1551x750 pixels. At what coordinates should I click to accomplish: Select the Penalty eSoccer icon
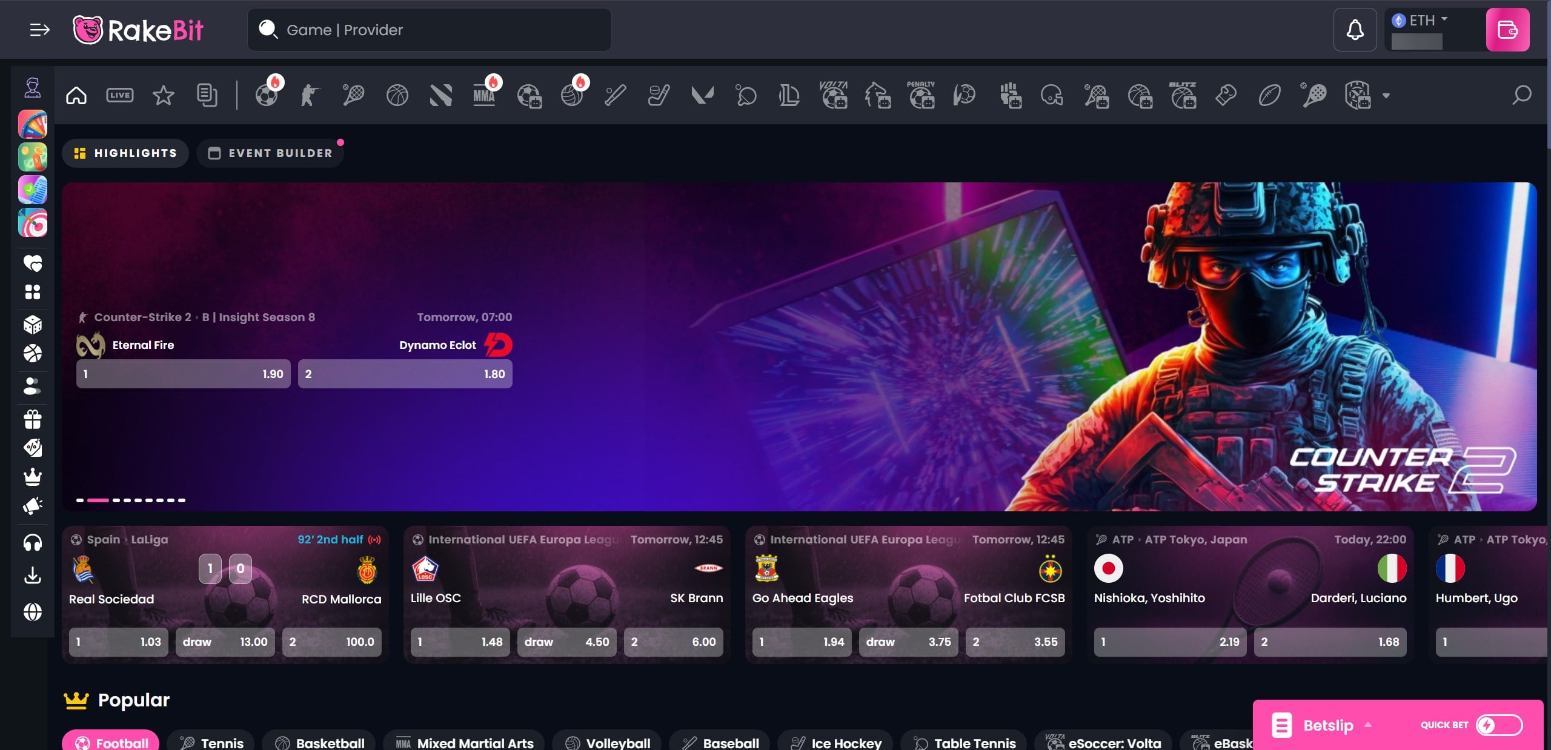[x=921, y=95]
